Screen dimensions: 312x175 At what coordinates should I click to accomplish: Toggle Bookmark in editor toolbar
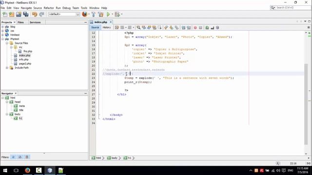tap(176, 28)
